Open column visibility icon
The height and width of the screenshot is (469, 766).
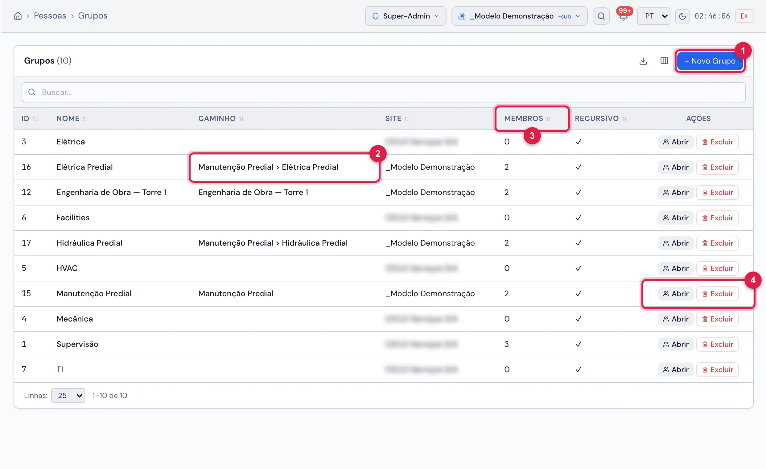(664, 61)
